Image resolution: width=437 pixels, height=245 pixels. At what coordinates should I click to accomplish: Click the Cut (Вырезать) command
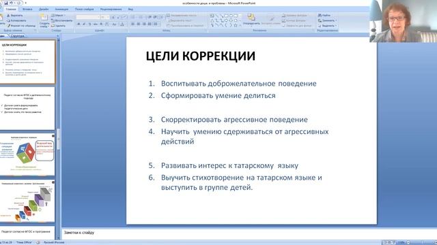pos(15,15)
